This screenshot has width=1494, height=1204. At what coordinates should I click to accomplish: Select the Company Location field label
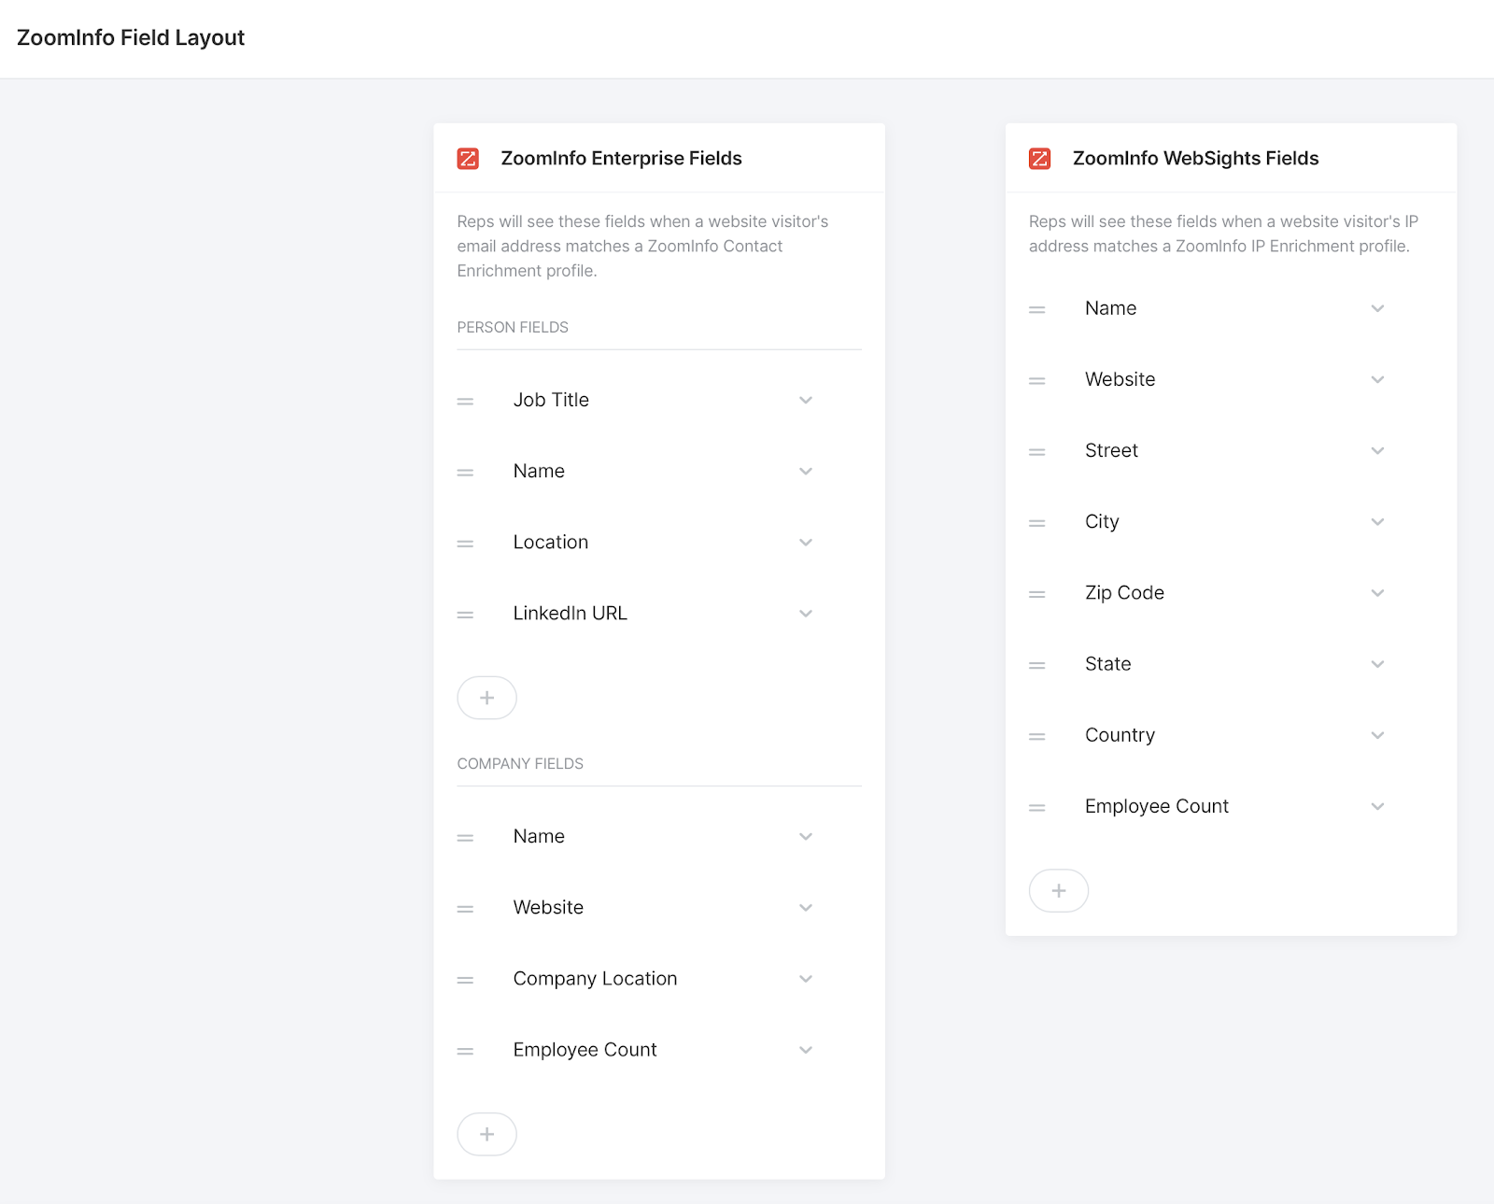595,979
